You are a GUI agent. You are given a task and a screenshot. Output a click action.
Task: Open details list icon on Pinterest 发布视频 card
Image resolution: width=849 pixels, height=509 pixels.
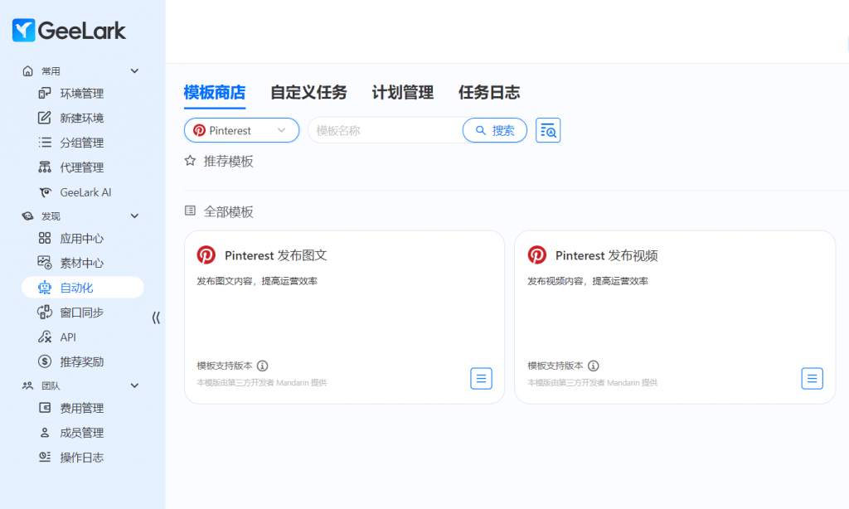[812, 378]
